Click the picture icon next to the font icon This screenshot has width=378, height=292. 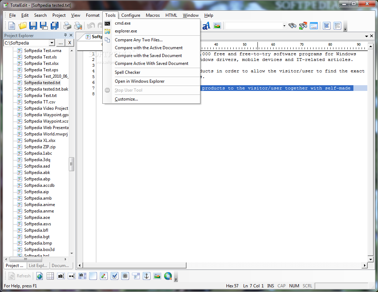217,26
